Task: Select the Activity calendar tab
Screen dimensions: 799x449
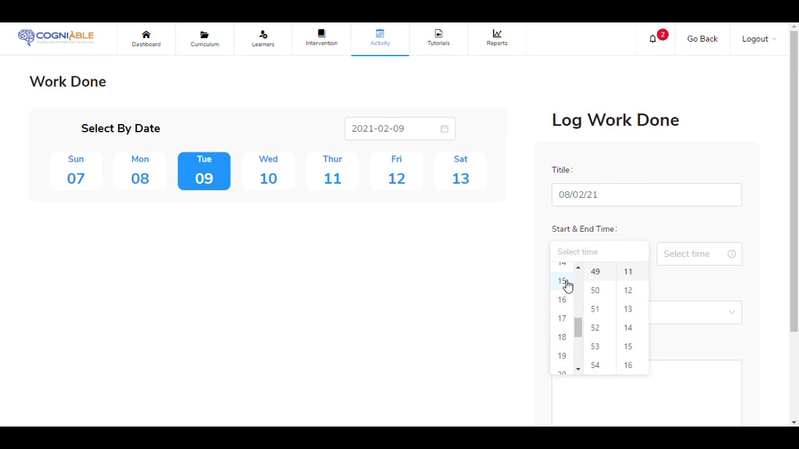Action: (x=380, y=39)
